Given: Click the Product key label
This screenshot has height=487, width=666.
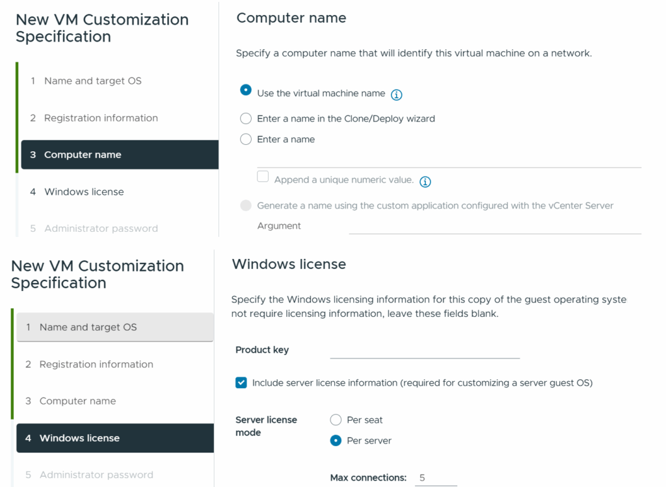Looking at the screenshot, I should coord(262,350).
